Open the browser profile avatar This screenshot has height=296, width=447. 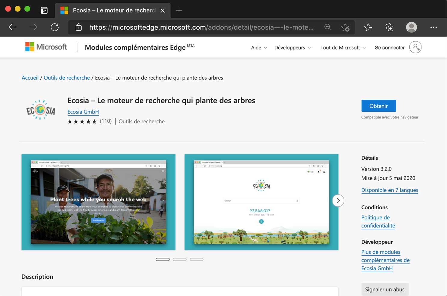pyautogui.click(x=412, y=27)
